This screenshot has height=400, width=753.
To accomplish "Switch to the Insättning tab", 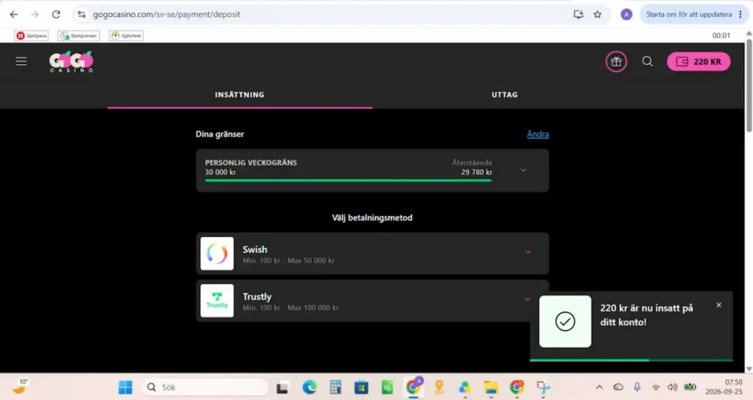I will (x=240, y=95).
